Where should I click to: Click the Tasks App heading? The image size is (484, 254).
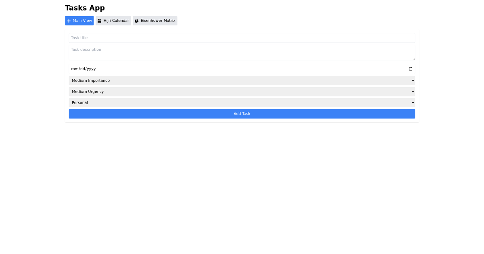tap(85, 8)
